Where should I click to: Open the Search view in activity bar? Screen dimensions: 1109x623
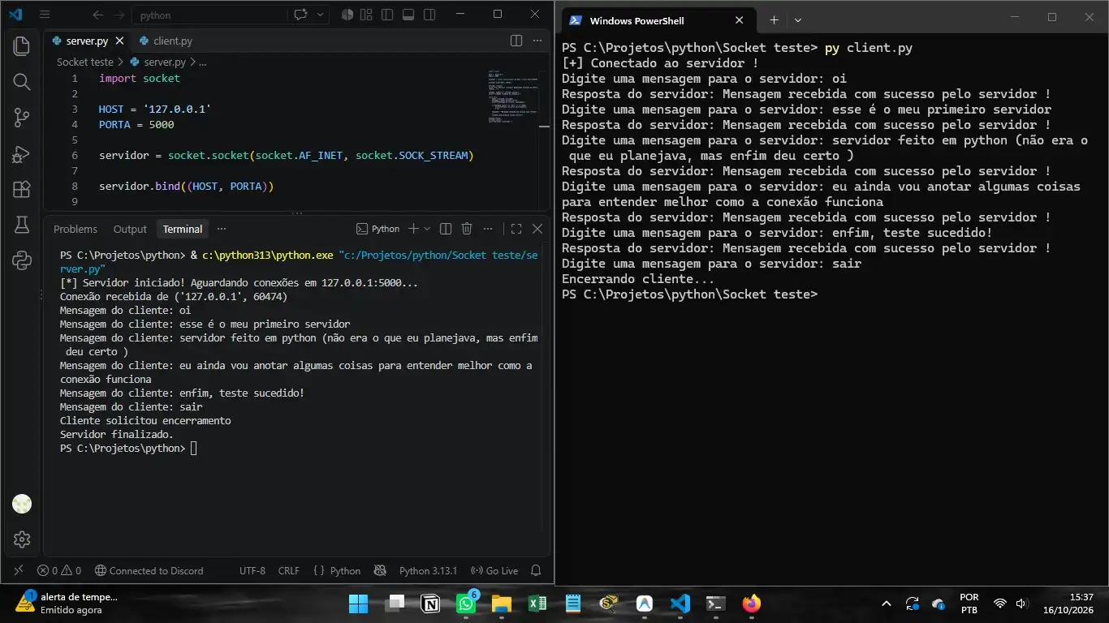(22, 82)
